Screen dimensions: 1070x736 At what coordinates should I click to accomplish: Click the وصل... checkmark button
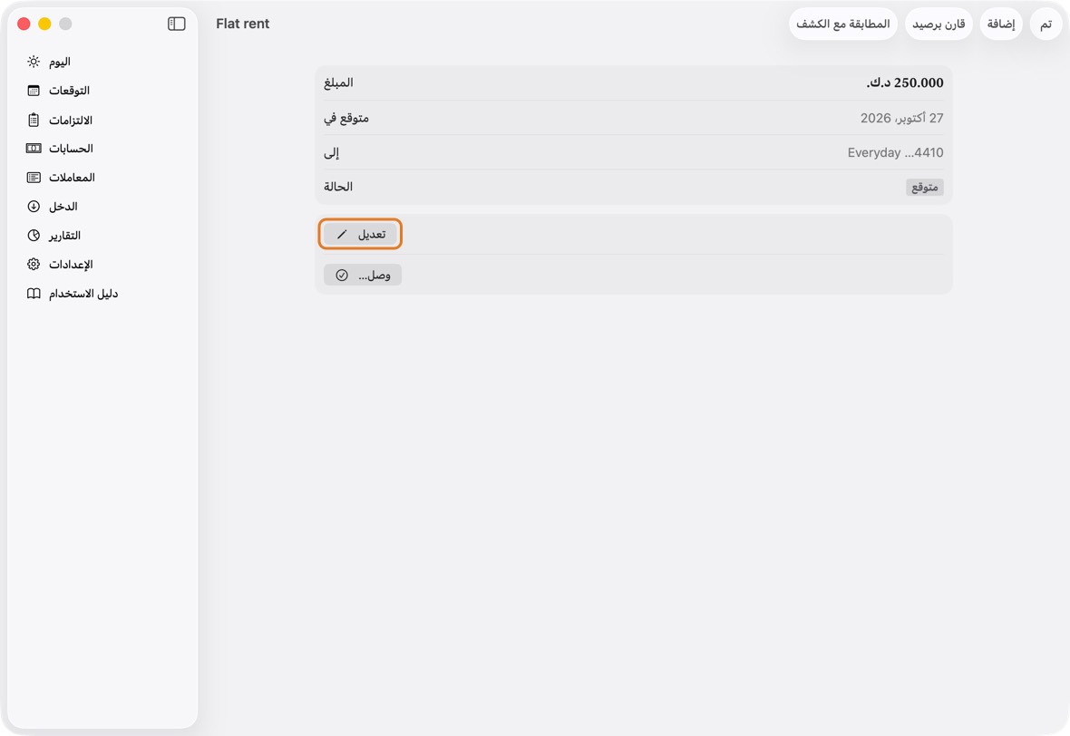point(363,275)
